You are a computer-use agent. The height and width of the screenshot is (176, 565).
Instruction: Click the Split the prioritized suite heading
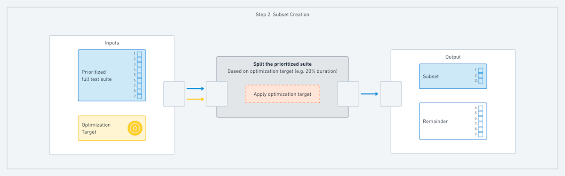point(282,64)
